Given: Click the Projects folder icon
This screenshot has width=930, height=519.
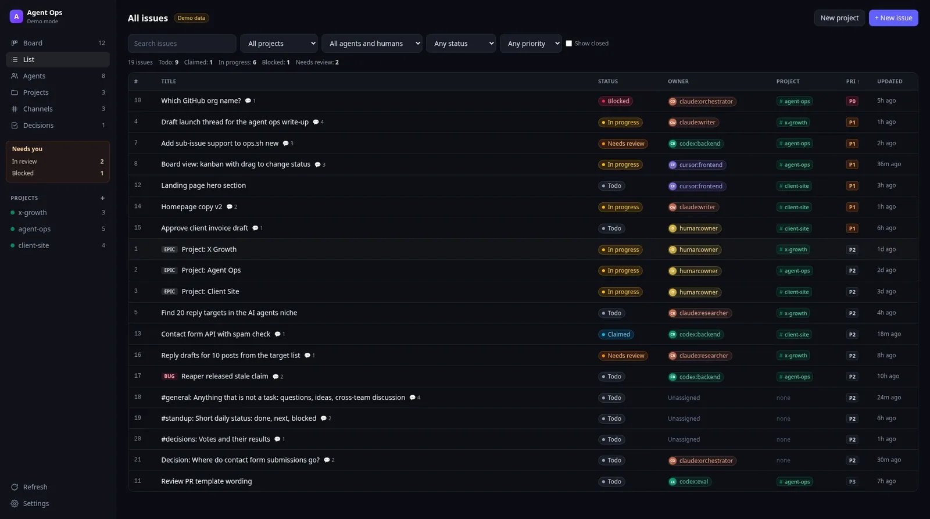Looking at the screenshot, I should (15, 92).
